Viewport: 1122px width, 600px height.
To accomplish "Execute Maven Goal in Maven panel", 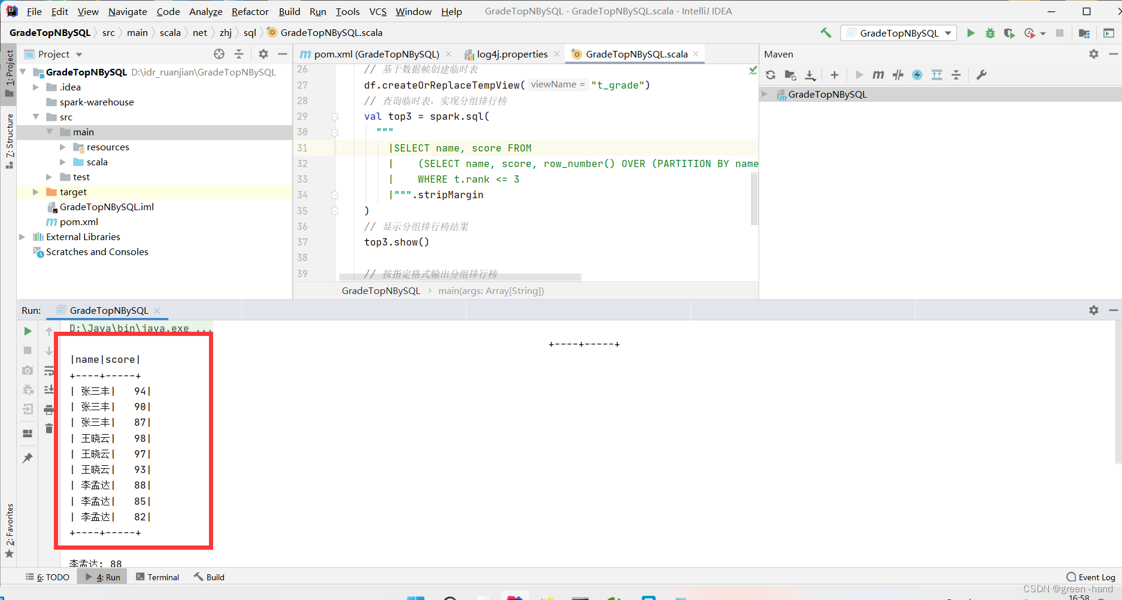I will 878,75.
